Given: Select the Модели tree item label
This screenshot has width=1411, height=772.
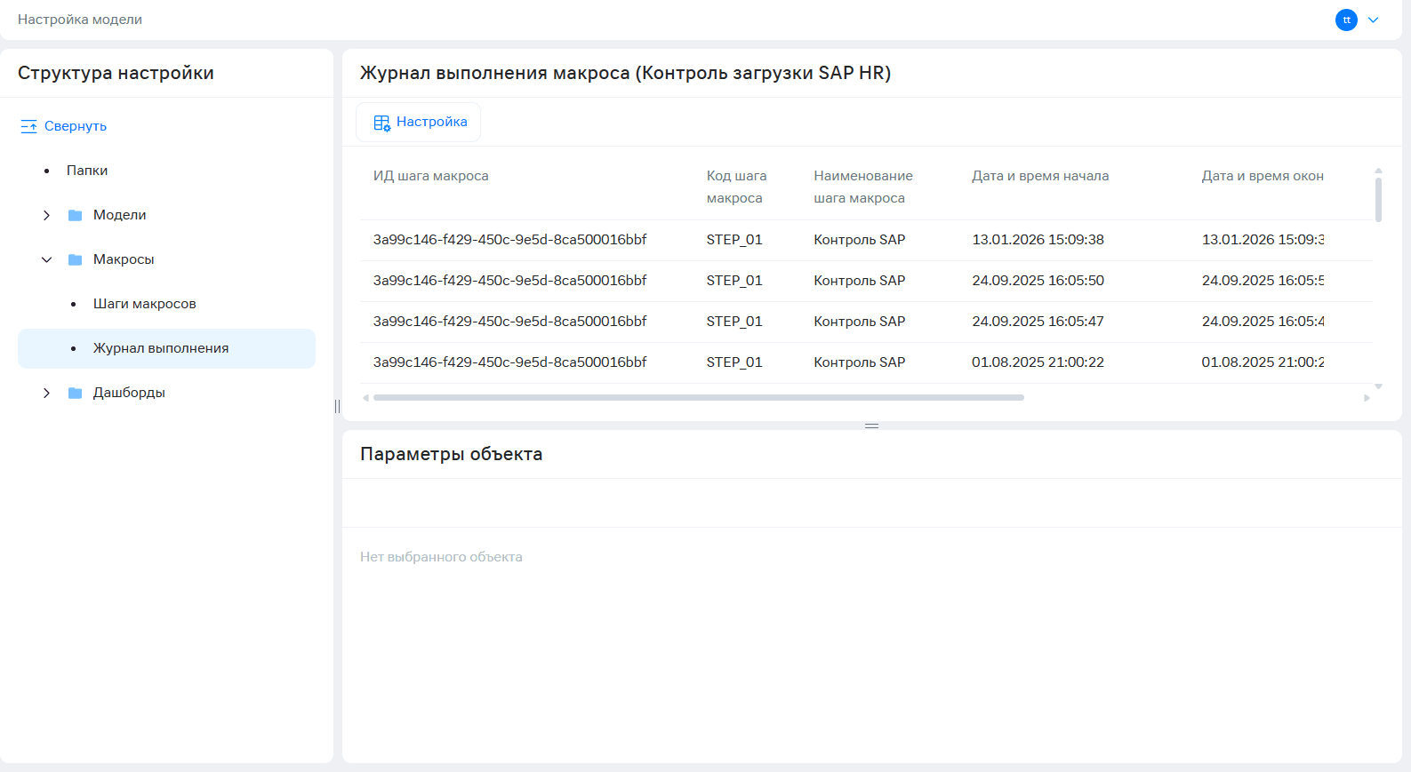Looking at the screenshot, I should pos(119,215).
